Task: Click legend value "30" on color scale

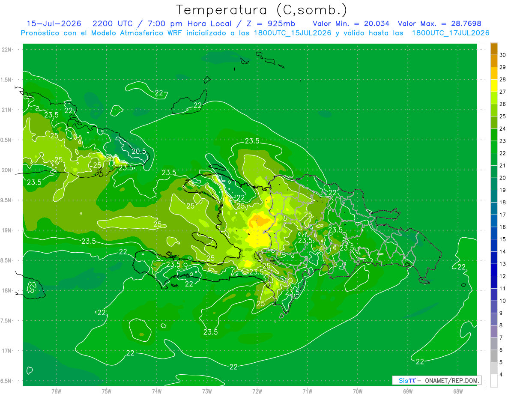Action: (x=503, y=55)
